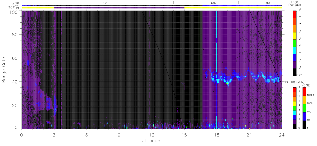Screen dimensions: 317x146
Task: Click the orange segment of NOISE colorbar
Action: tap(304, 100)
